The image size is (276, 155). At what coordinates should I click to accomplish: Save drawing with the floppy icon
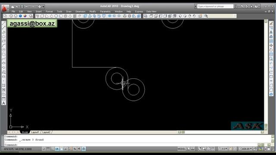(x=22, y=7)
